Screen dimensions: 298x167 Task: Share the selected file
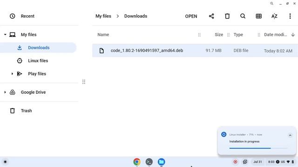click(211, 16)
